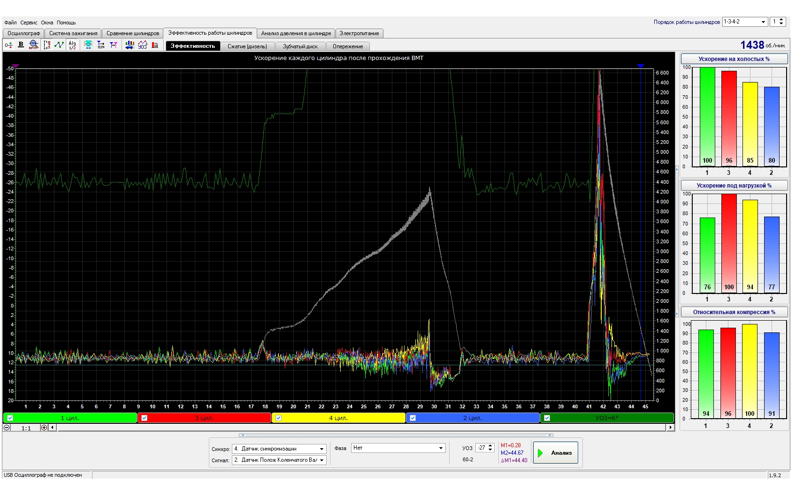
Task: Open the RPM magnifier search icon
Action: [33, 45]
